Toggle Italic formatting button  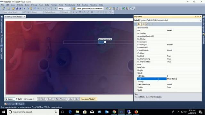pos(77,12)
